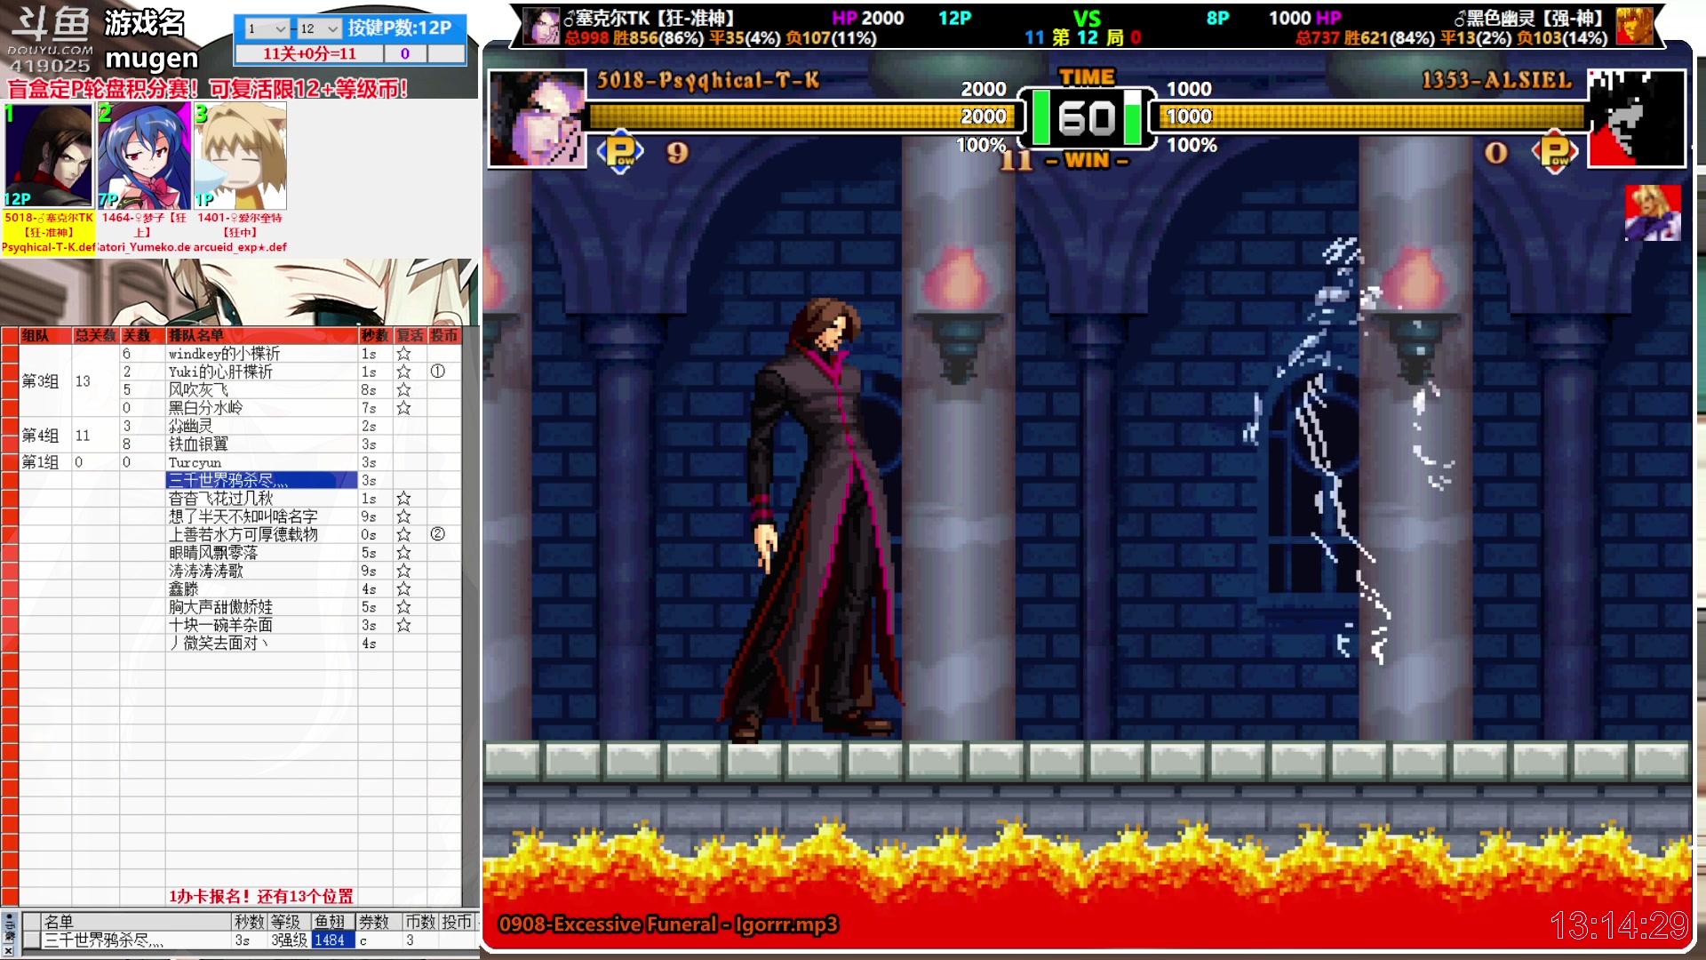This screenshot has height=960, width=1706.
Task: Click the purple 0 field beside score
Action: [x=405, y=53]
